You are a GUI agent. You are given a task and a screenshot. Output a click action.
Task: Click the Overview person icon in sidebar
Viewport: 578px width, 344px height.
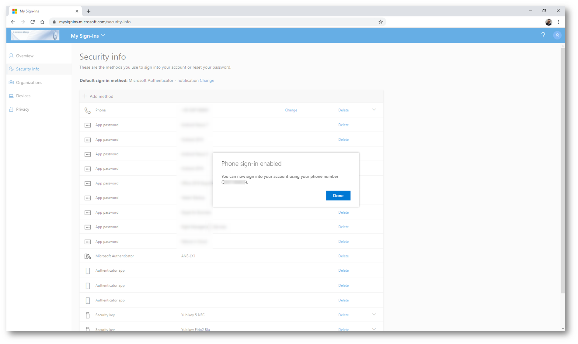coord(11,56)
